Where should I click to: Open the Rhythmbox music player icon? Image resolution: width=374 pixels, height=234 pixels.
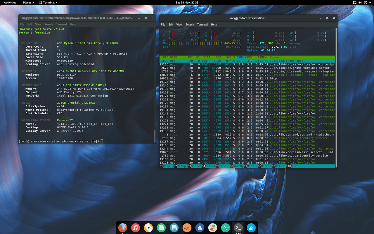(x=136, y=228)
